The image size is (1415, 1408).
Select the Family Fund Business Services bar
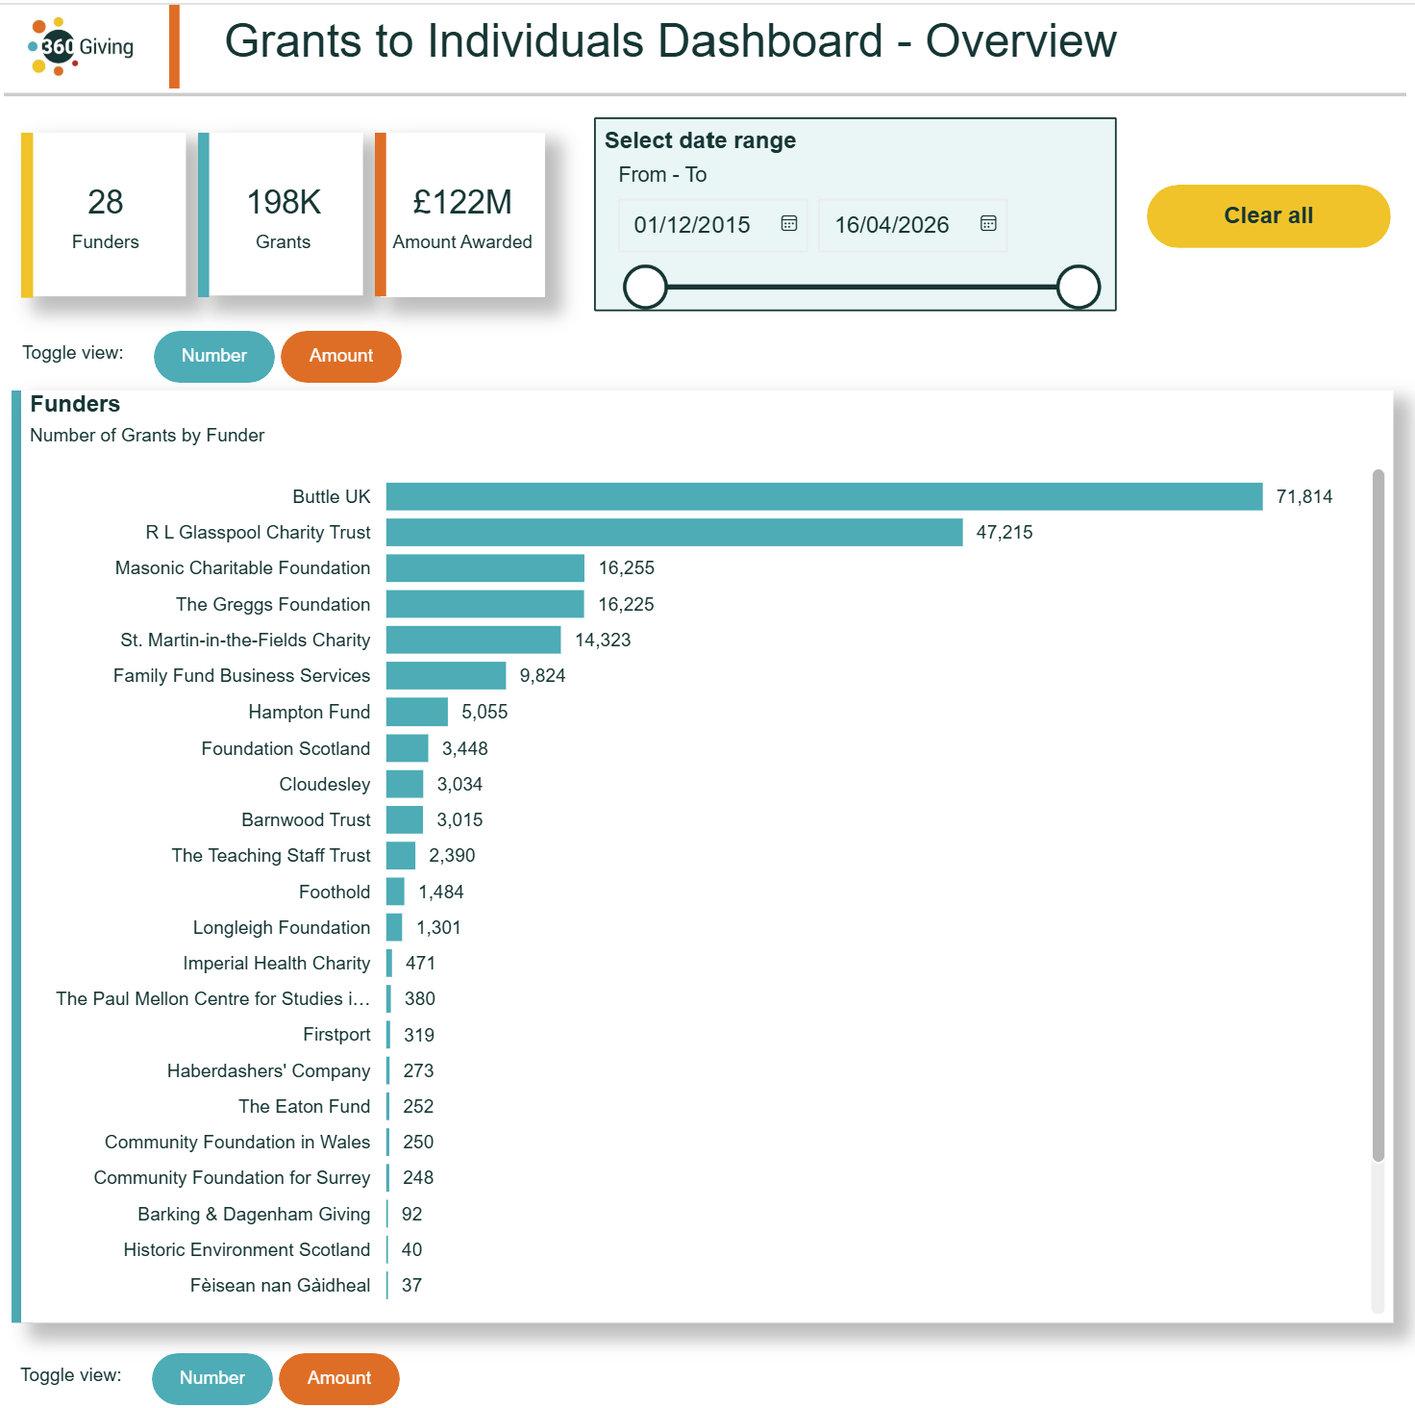(446, 675)
